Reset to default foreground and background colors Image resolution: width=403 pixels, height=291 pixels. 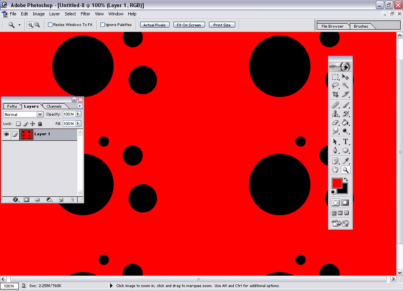[333, 192]
